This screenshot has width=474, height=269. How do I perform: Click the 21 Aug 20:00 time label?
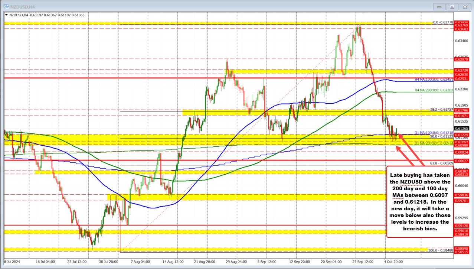coord(204,261)
